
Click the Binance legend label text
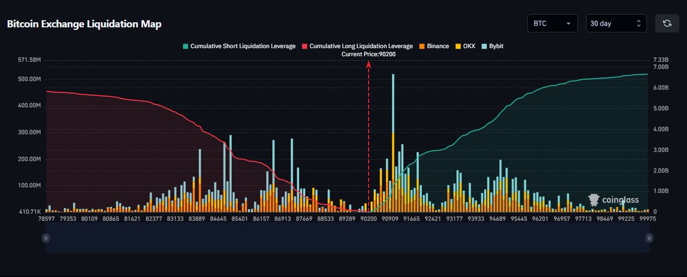(438, 46)
